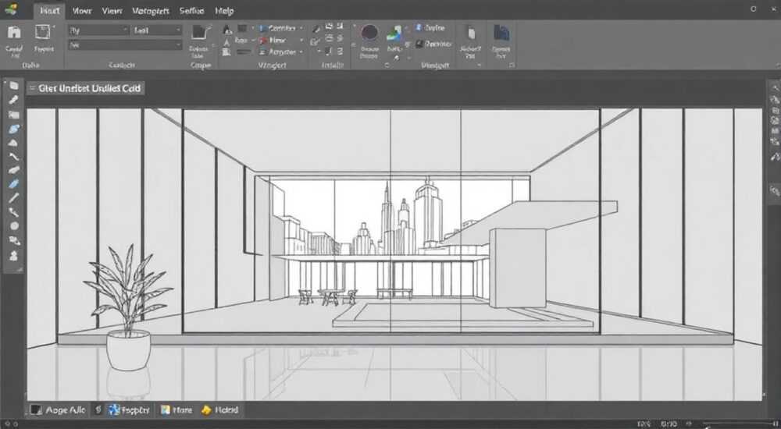Click the house icon at ribbon start

[x=14, y=33]
